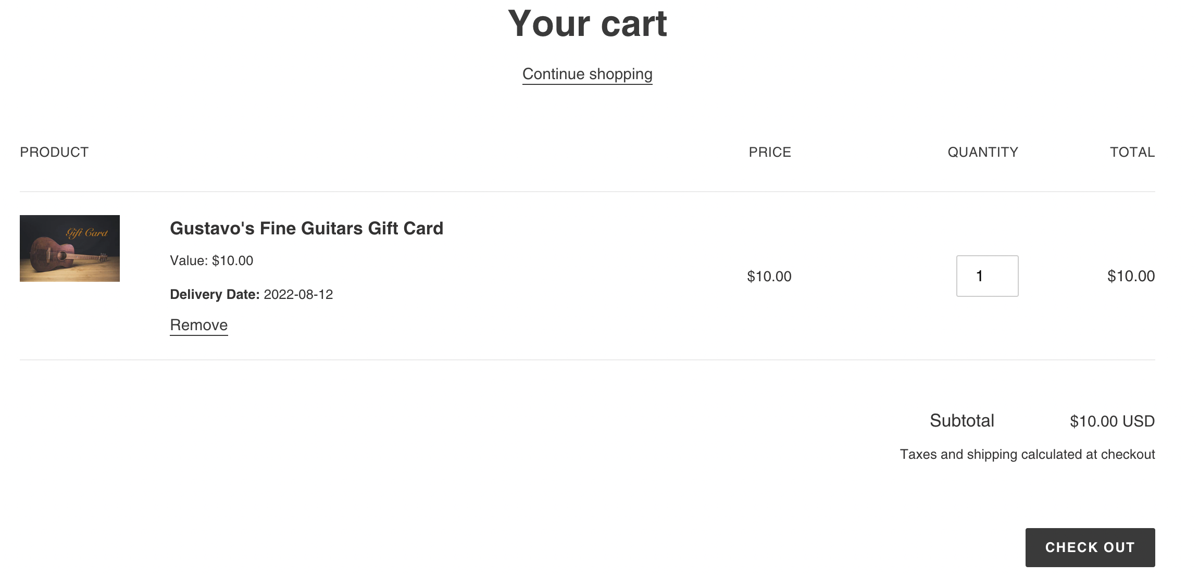The image size is (1199, 576).
Task: Click the gold Gift Card script on image
Action: (86, 232)
